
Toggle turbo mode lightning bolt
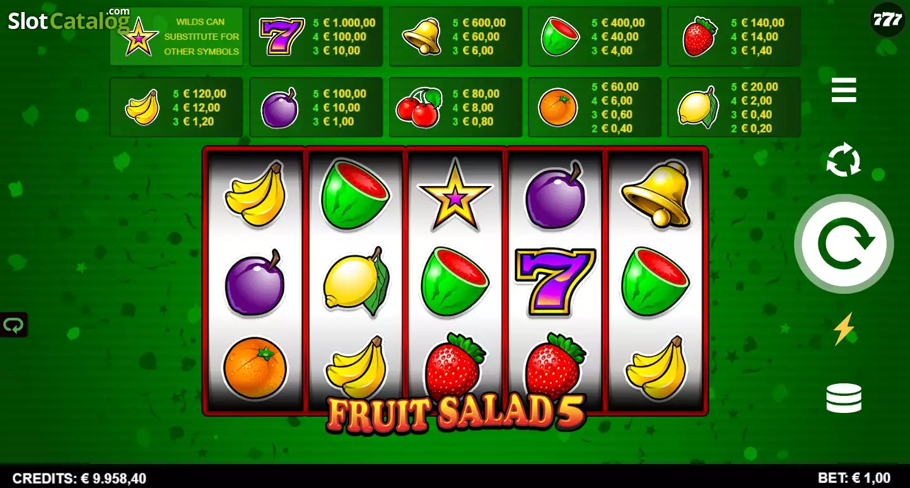[844, 329]
